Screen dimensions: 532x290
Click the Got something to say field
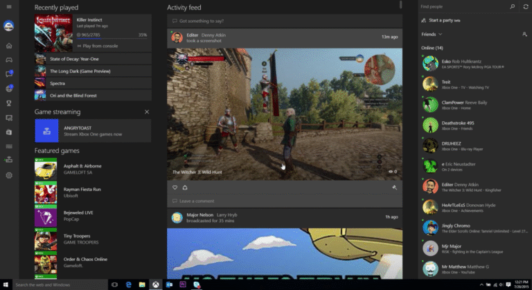pyautogui.click(x=285, y=21)
